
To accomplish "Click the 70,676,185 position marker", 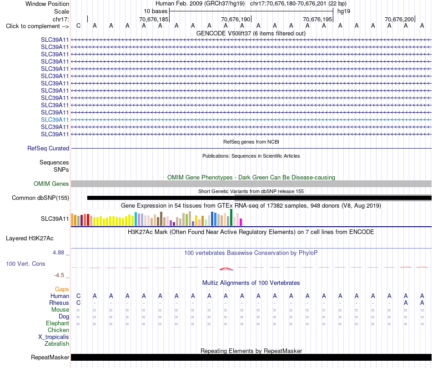I will coord(153,19).
